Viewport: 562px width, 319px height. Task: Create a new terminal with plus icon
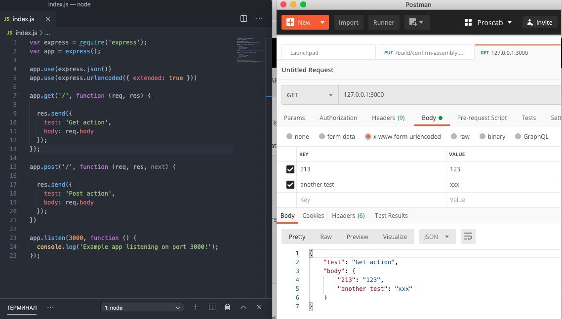click(196, 307)
